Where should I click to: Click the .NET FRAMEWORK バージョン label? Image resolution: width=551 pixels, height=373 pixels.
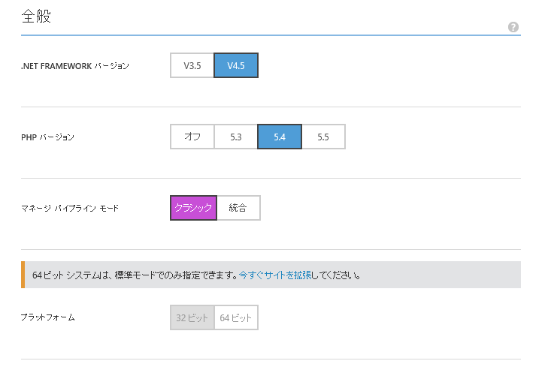(x=75, y=66)
